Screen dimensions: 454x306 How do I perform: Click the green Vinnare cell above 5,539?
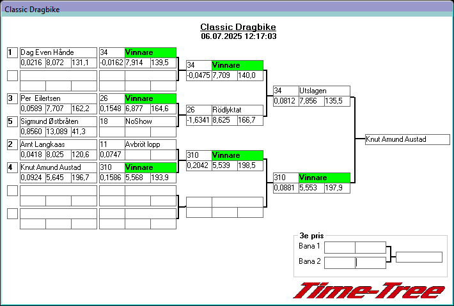click(x=237, y=155)
